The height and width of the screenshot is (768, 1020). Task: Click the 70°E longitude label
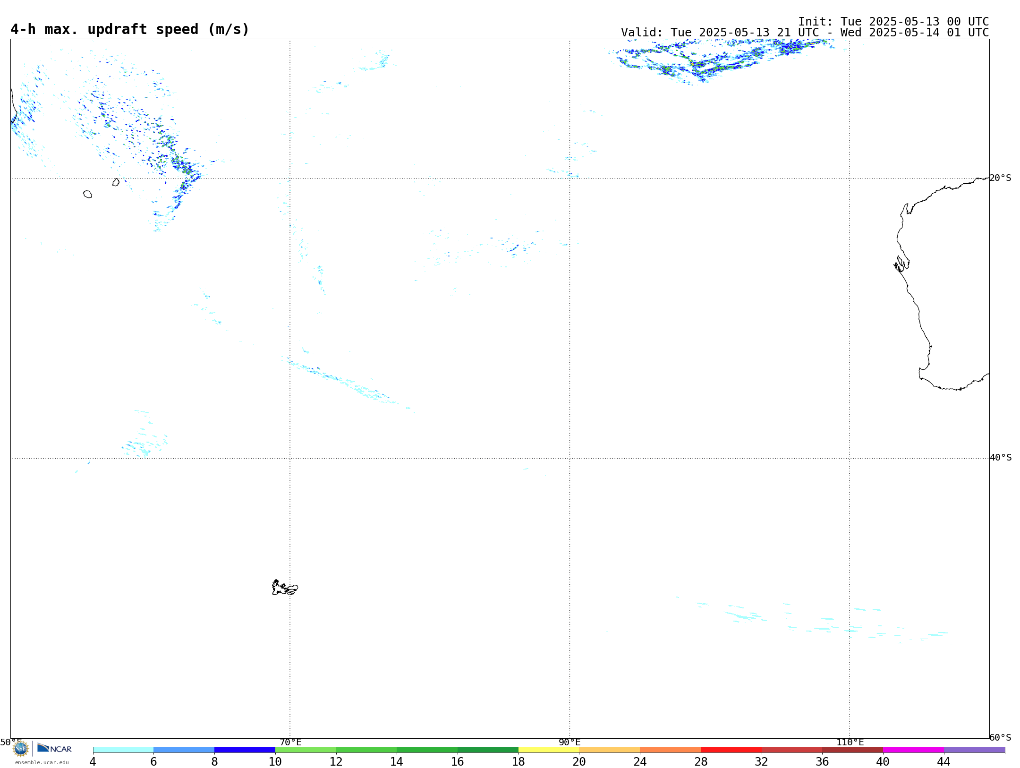click(290, 742)
